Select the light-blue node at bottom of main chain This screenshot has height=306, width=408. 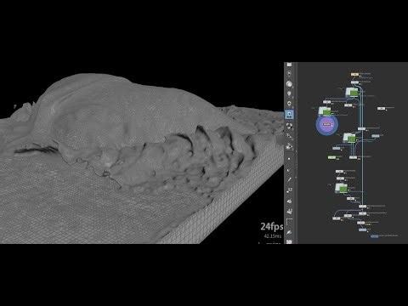click(x=362, y=229)
